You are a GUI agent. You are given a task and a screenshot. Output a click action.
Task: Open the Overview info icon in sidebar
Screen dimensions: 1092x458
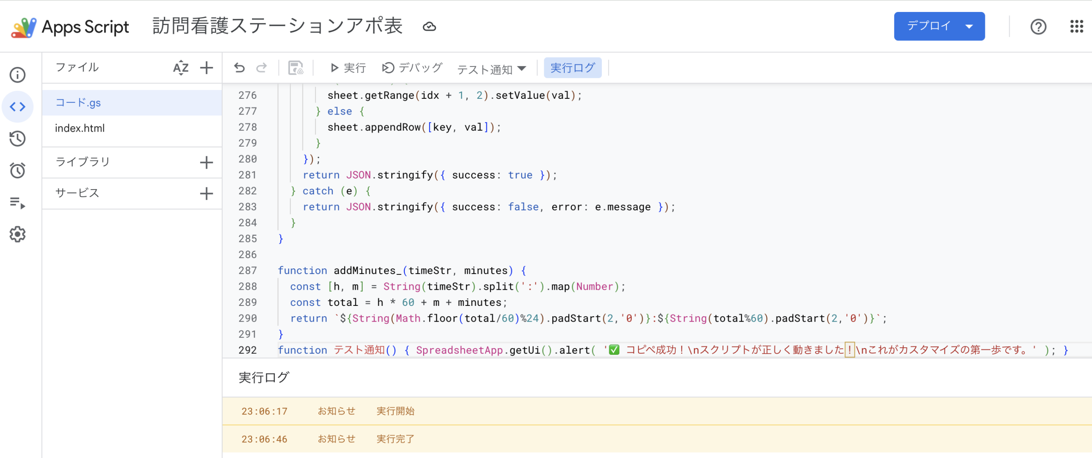pyautogui.click(x=17, y=75)
